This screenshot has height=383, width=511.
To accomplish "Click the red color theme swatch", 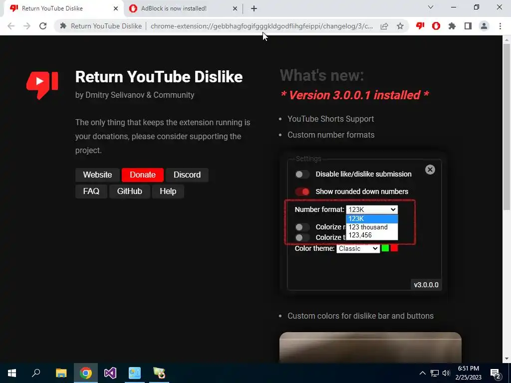I will pyautogui.click(x=394, y=248).
